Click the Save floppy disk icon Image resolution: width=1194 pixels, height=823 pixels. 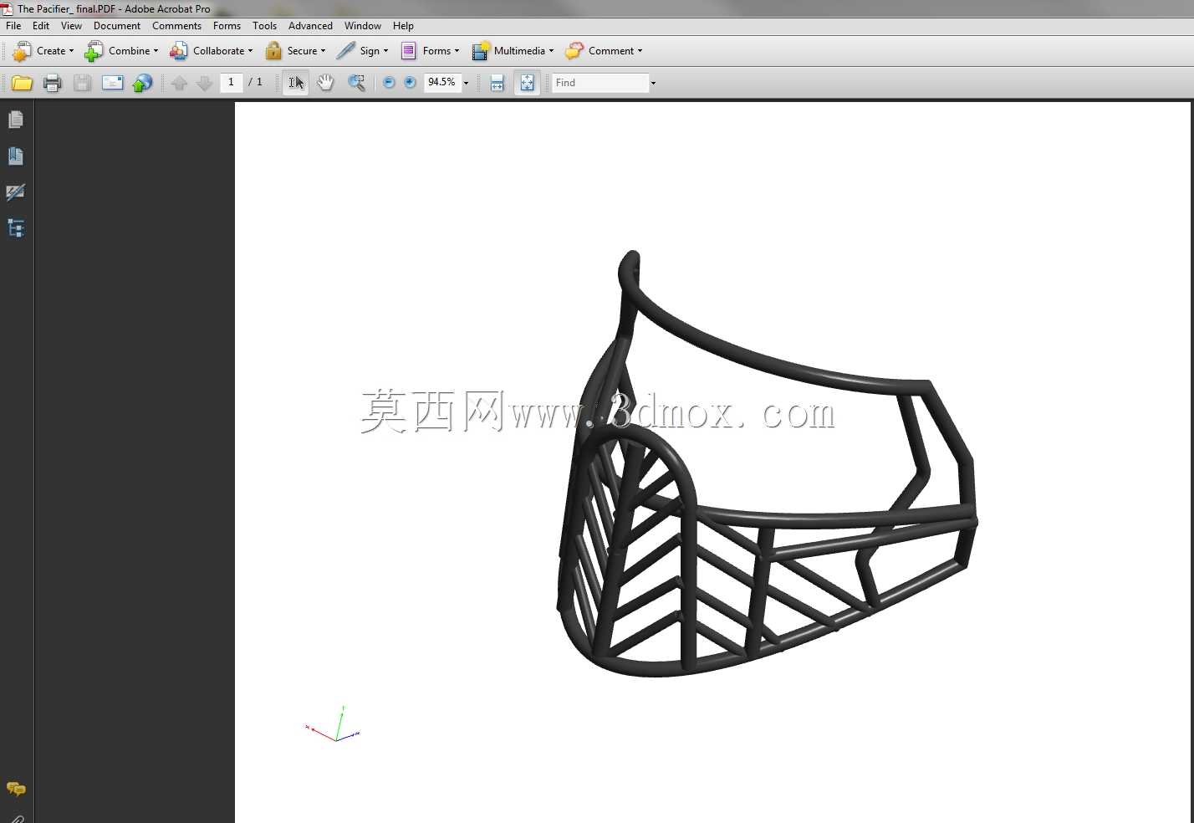point(82,83)
